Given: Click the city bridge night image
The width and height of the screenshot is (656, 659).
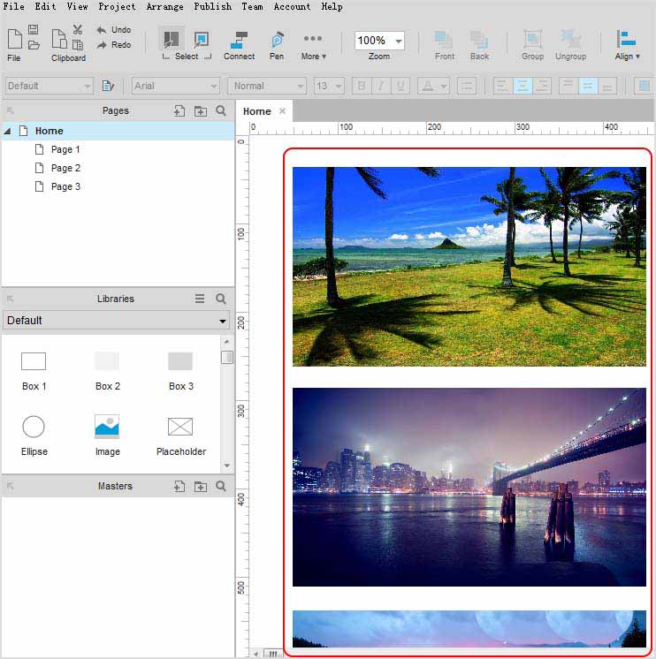Looking at the screenshot, I should click(469, 487).
